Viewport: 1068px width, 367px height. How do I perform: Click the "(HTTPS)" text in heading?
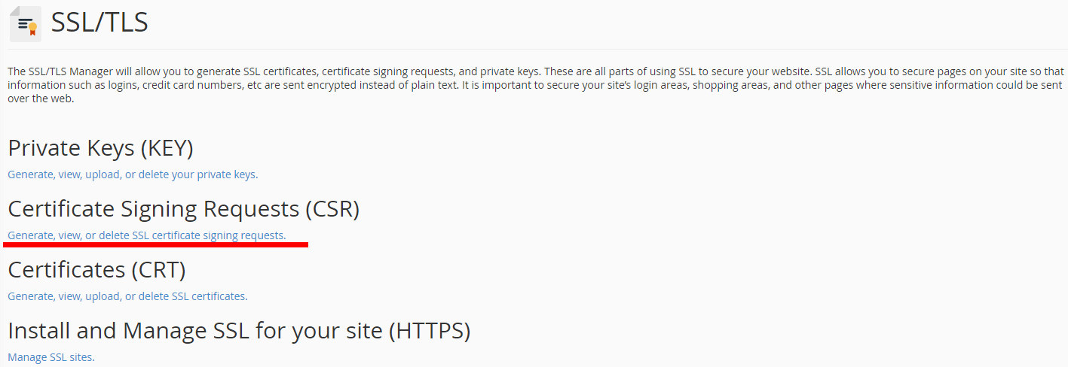430,330
